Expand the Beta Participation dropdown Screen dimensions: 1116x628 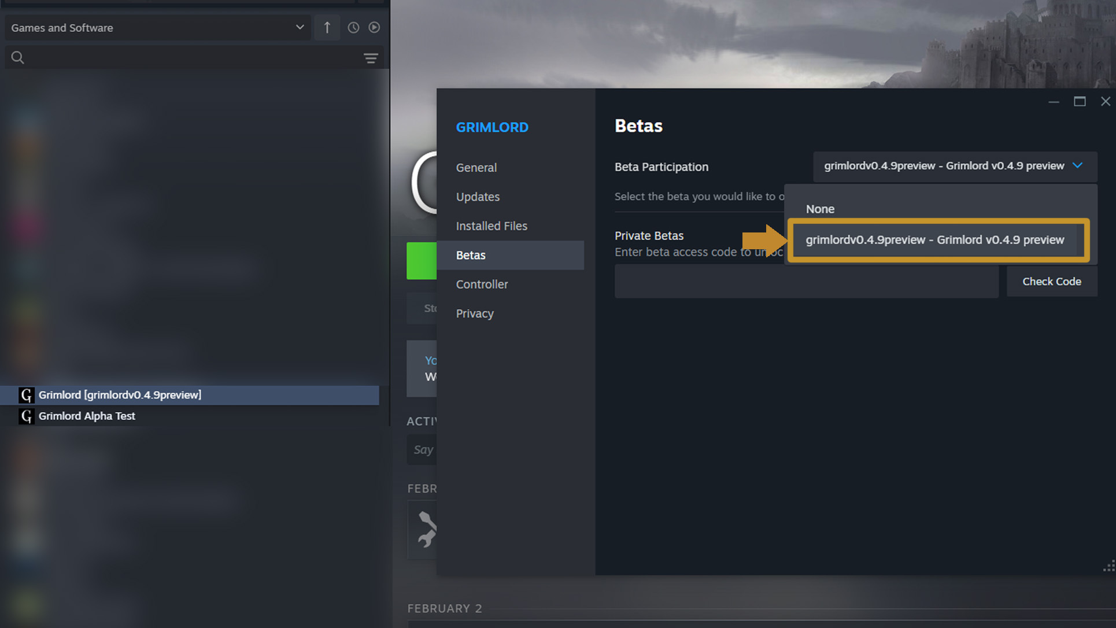click(955, 167)
